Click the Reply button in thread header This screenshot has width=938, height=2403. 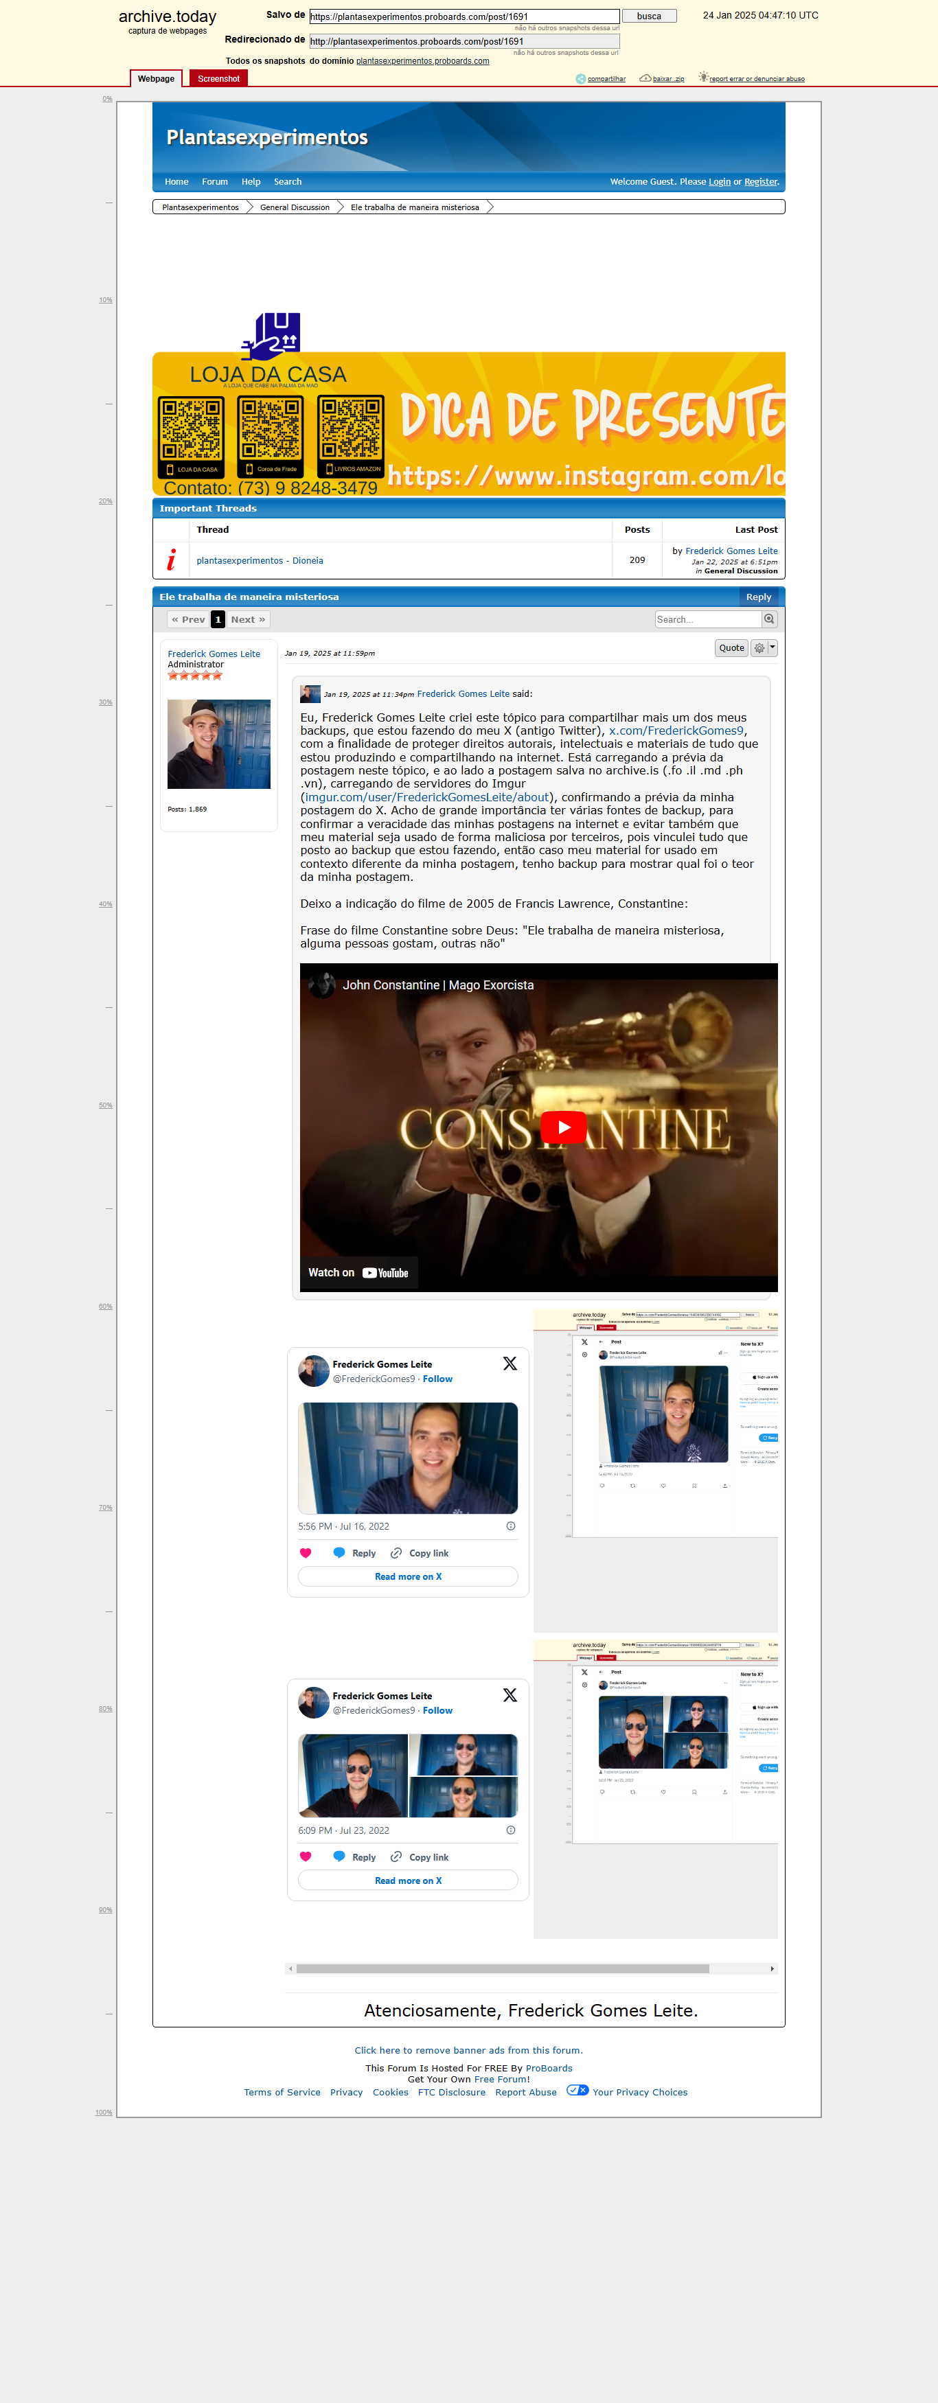[759, 597]
